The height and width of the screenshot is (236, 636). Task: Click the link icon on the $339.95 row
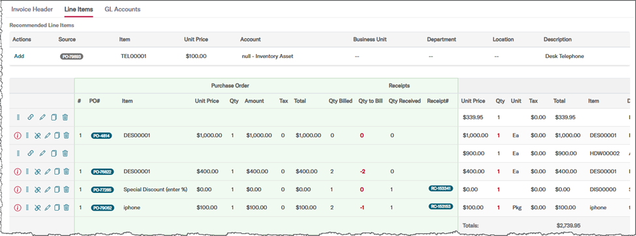point(31,117)
